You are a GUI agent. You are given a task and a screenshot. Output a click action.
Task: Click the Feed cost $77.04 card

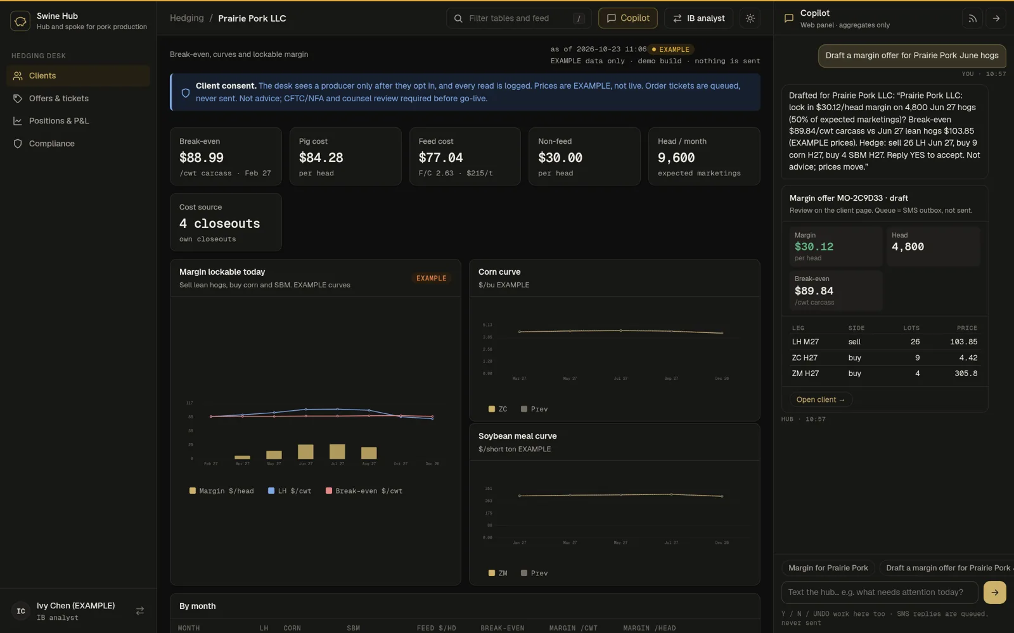(465, 156)
